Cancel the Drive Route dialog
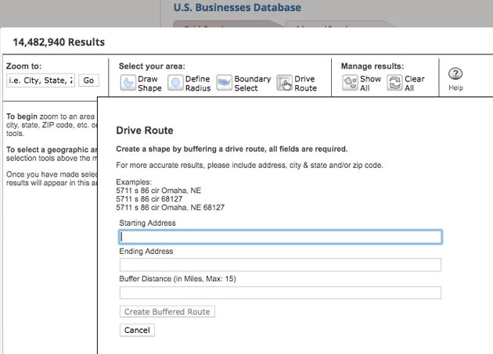Screen dimensions: 493x354 [x=137, y=330]
